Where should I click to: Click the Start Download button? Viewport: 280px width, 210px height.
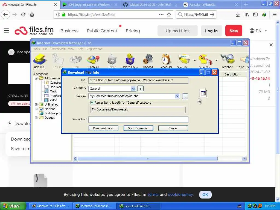pyautogui.click(x=138, y=128)
